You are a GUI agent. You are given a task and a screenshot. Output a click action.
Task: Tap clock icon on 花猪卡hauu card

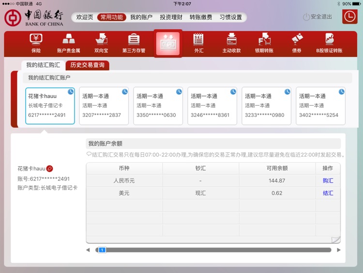(x=71, y=92)
